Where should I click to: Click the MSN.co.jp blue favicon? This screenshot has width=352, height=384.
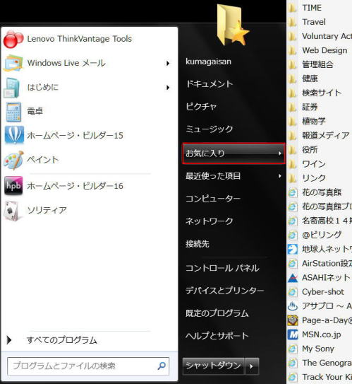pyautogui.click(x=293, y=334)
